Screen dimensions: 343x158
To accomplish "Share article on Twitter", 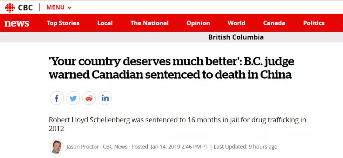I will tap(73, 99).
